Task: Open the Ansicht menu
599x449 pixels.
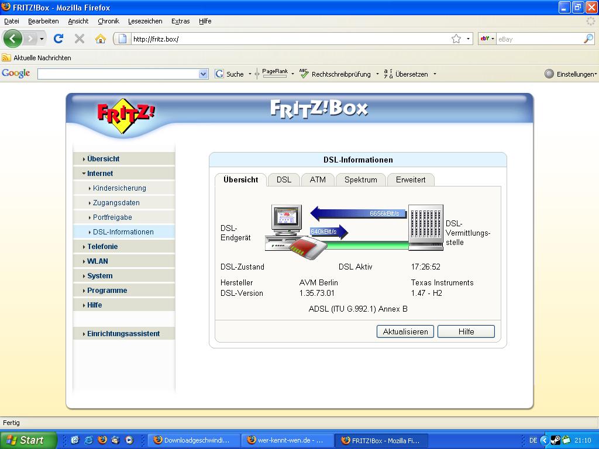Action: 78,21
